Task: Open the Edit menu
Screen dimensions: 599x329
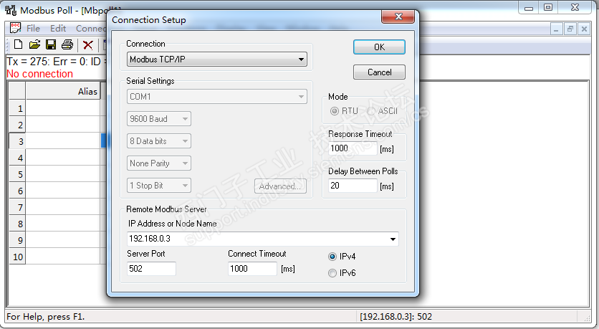Action: coord(58,28)
